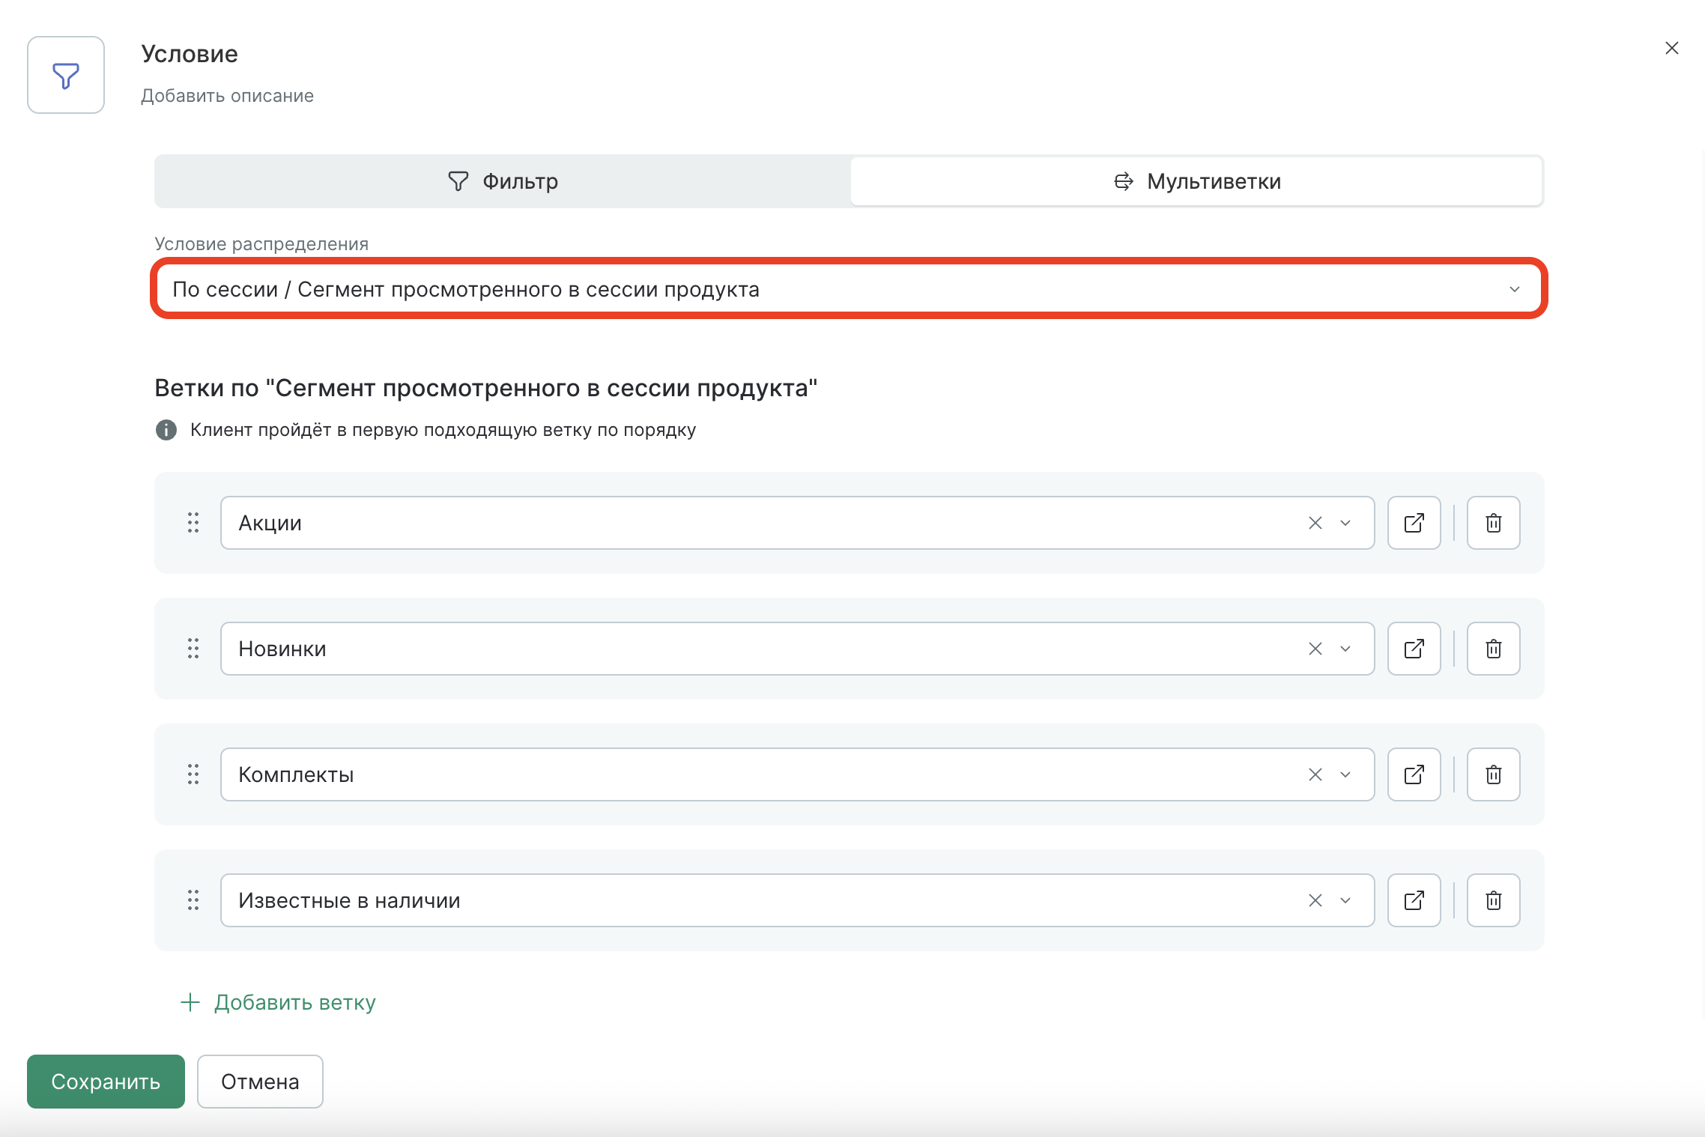Open Новинки segment in new window
The width and height of the screenshot is (1705, 1137).
pos(1414,649)
